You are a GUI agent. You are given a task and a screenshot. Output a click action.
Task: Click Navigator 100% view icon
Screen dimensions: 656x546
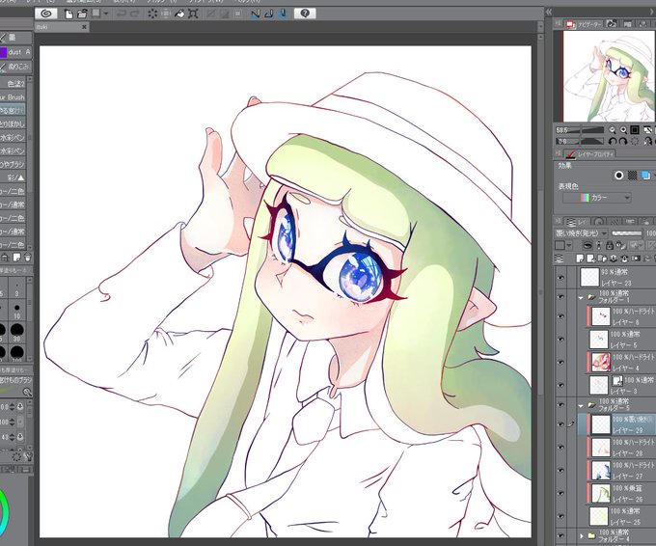[x=635, y=130]
